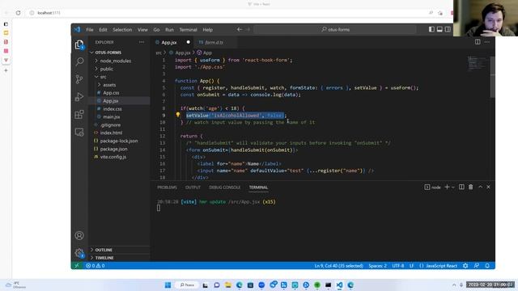Open the terminal launch profile dropdown
Viewport: 518px width, 291px height.
pyautogui.click(x=453, y=187)
